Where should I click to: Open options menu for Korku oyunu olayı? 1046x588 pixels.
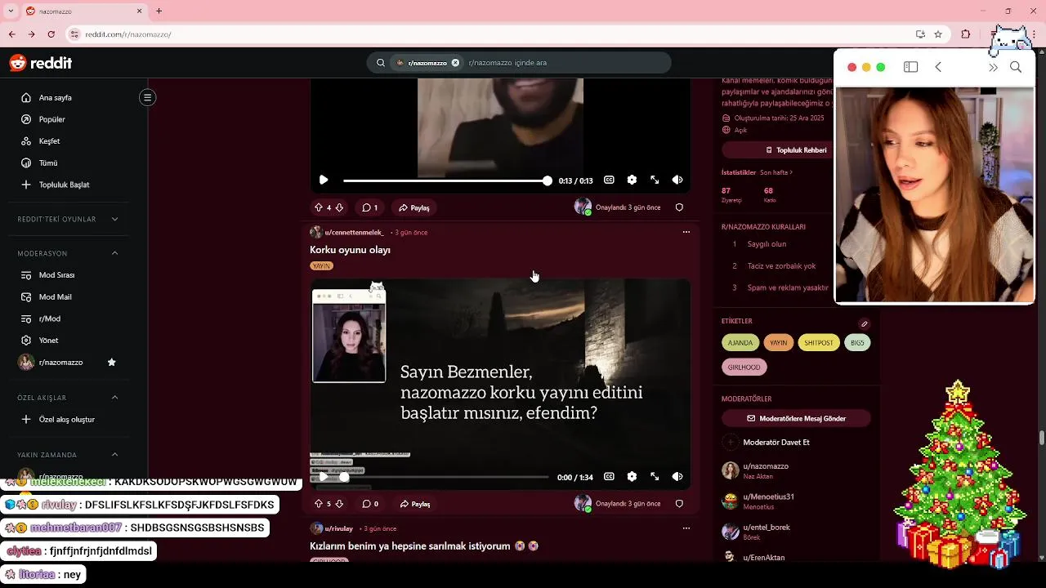pyautogui.click(x=686, y=232)
